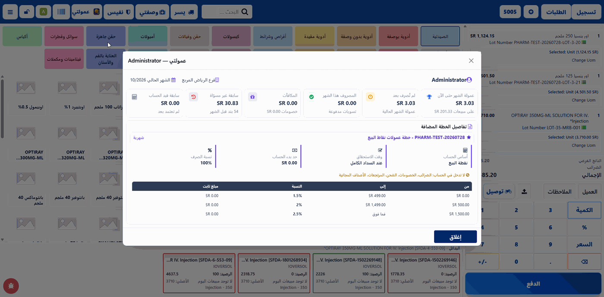604x297 pixels.
Task: Click the percent icon above نسبة الصرف
Action: tap(210, 150)
